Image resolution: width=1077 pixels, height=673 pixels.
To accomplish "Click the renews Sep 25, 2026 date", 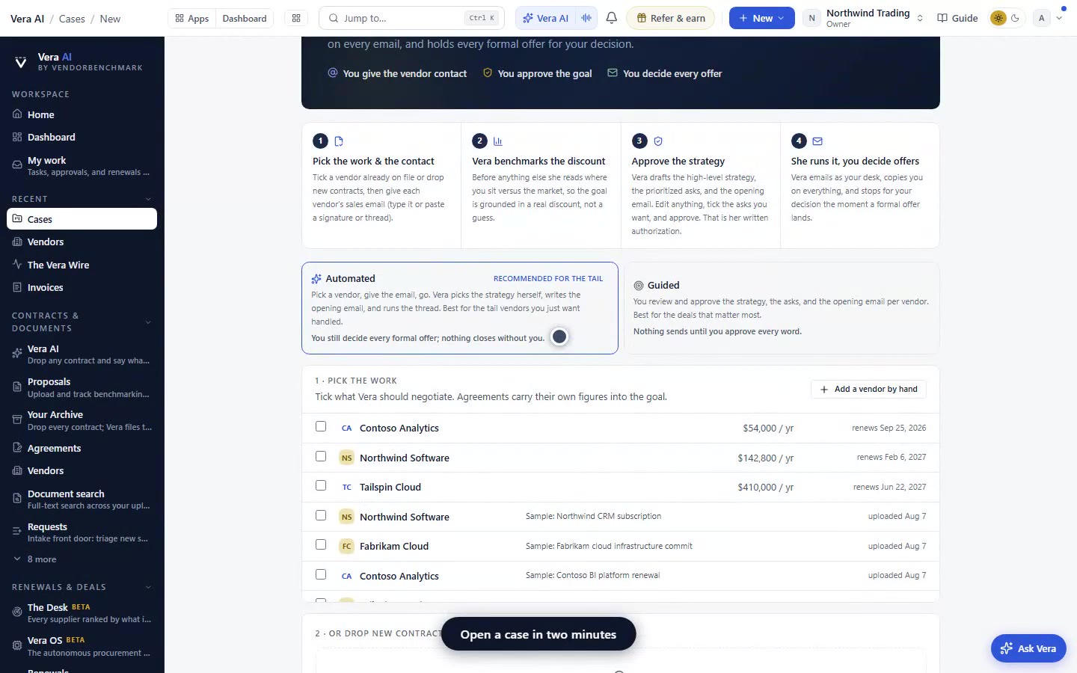I will coord(889,428).
